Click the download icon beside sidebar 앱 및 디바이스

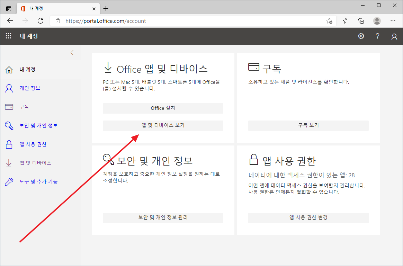pyautogui.click(x=9, y=163)
